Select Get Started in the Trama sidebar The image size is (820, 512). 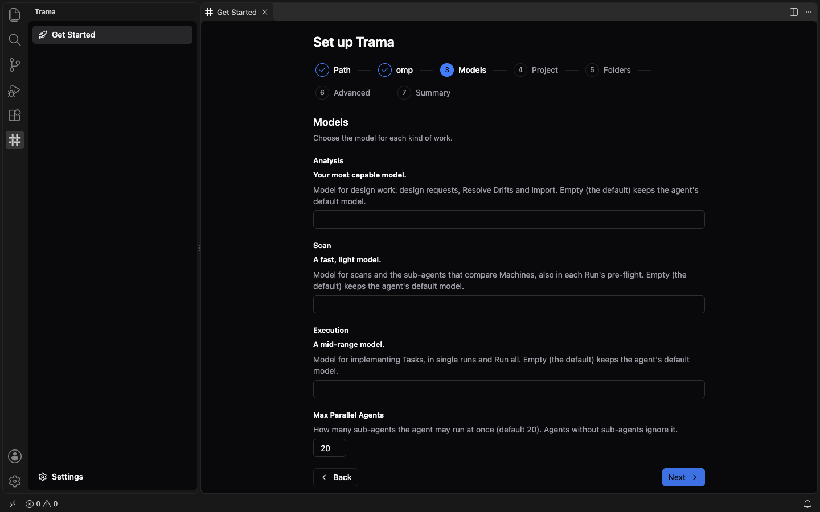[113, 35]
